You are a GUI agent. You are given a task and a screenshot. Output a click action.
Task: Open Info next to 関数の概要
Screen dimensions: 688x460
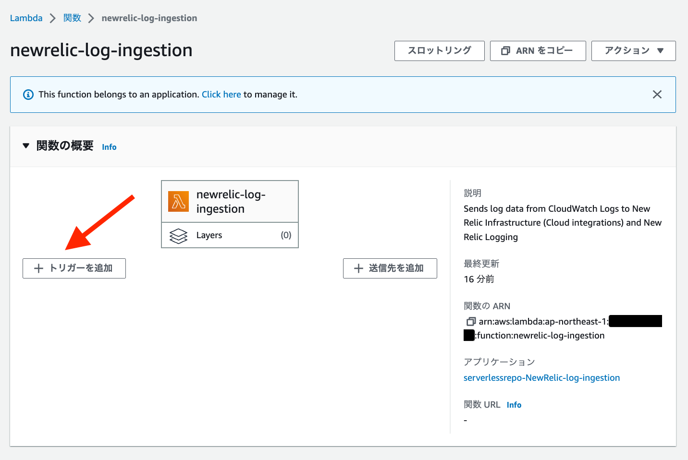(109, 147)
